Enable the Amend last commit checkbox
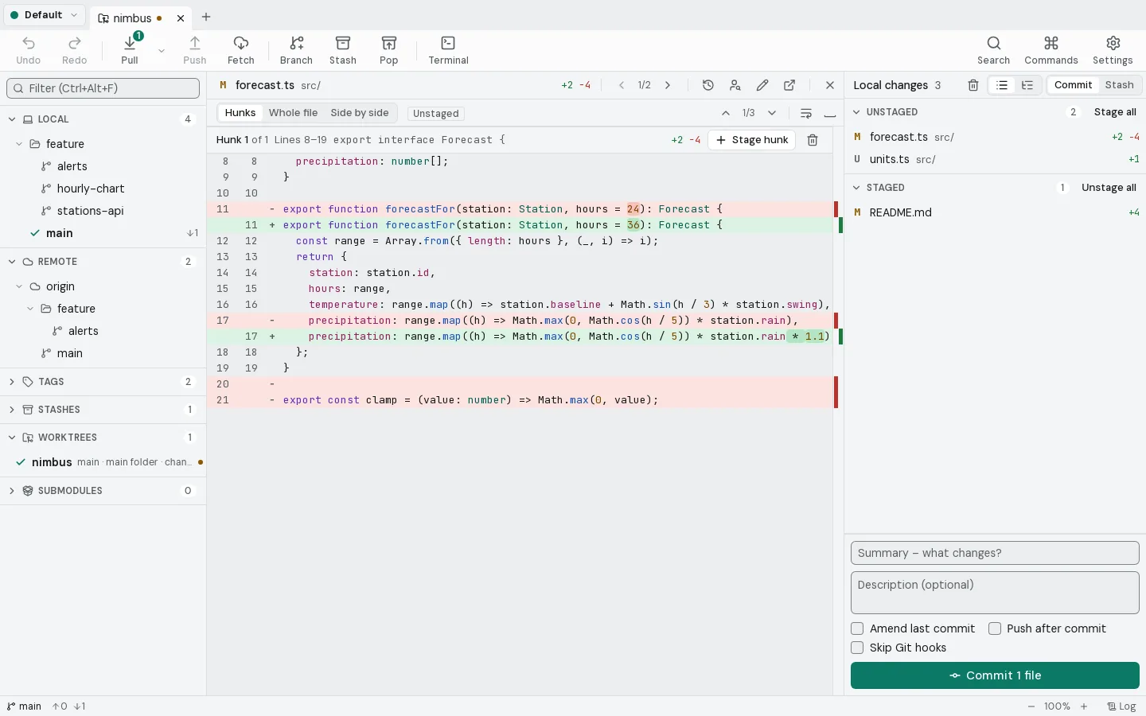 [x=857, y=628]
